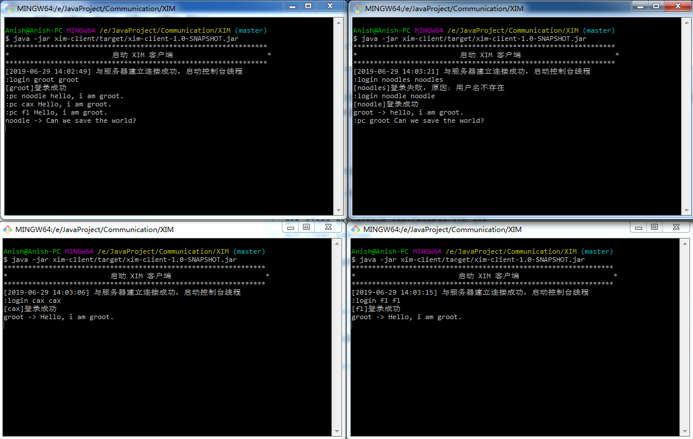Viewport: 693px width, 439px height.
Task: Click the line "[fl]登录成功"
Action: pyautogui.click(x=376, y=309)
